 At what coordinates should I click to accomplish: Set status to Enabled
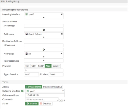click(32, 104)
